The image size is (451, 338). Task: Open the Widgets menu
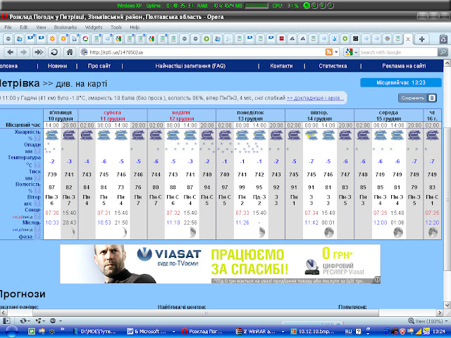pyautogui.click(x=94, y=27)
